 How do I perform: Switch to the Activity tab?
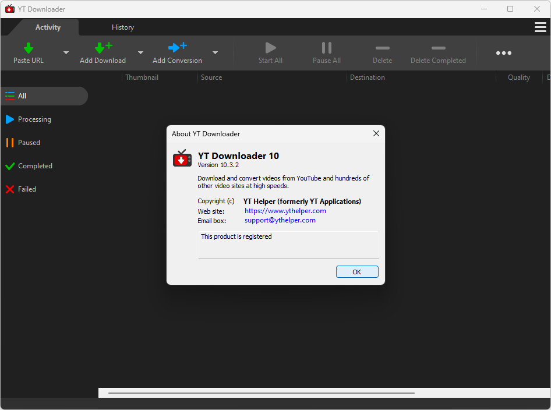tap(48, 27)
